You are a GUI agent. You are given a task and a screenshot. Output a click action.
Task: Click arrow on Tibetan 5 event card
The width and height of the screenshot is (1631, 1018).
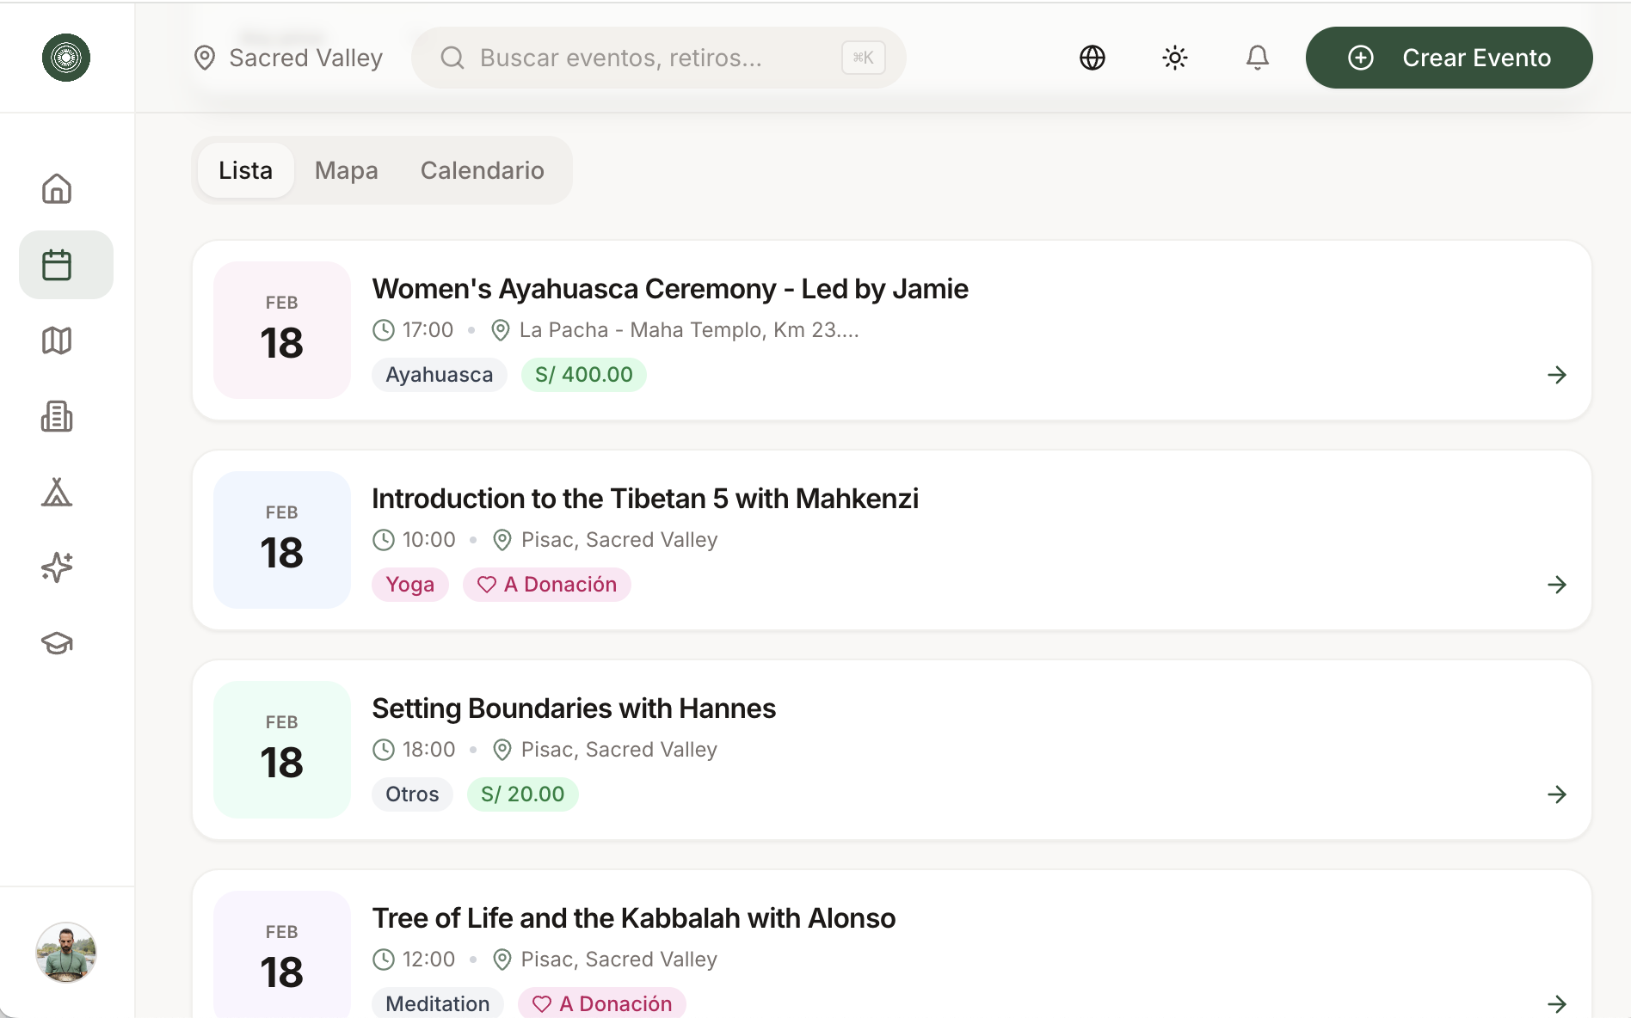pyautogui.click(x=1556, y=585)
